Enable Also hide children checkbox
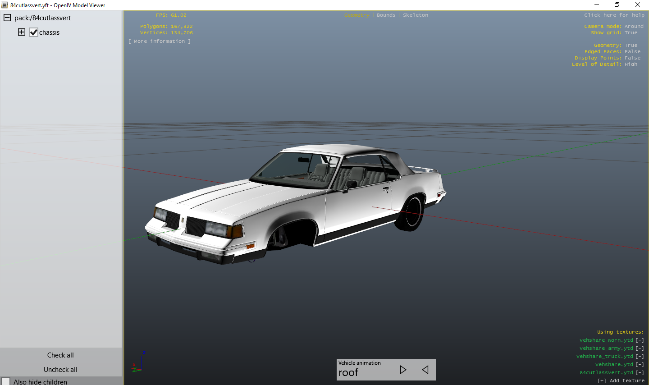Viewport: 649px width, 385px height. tap(6, 382)
